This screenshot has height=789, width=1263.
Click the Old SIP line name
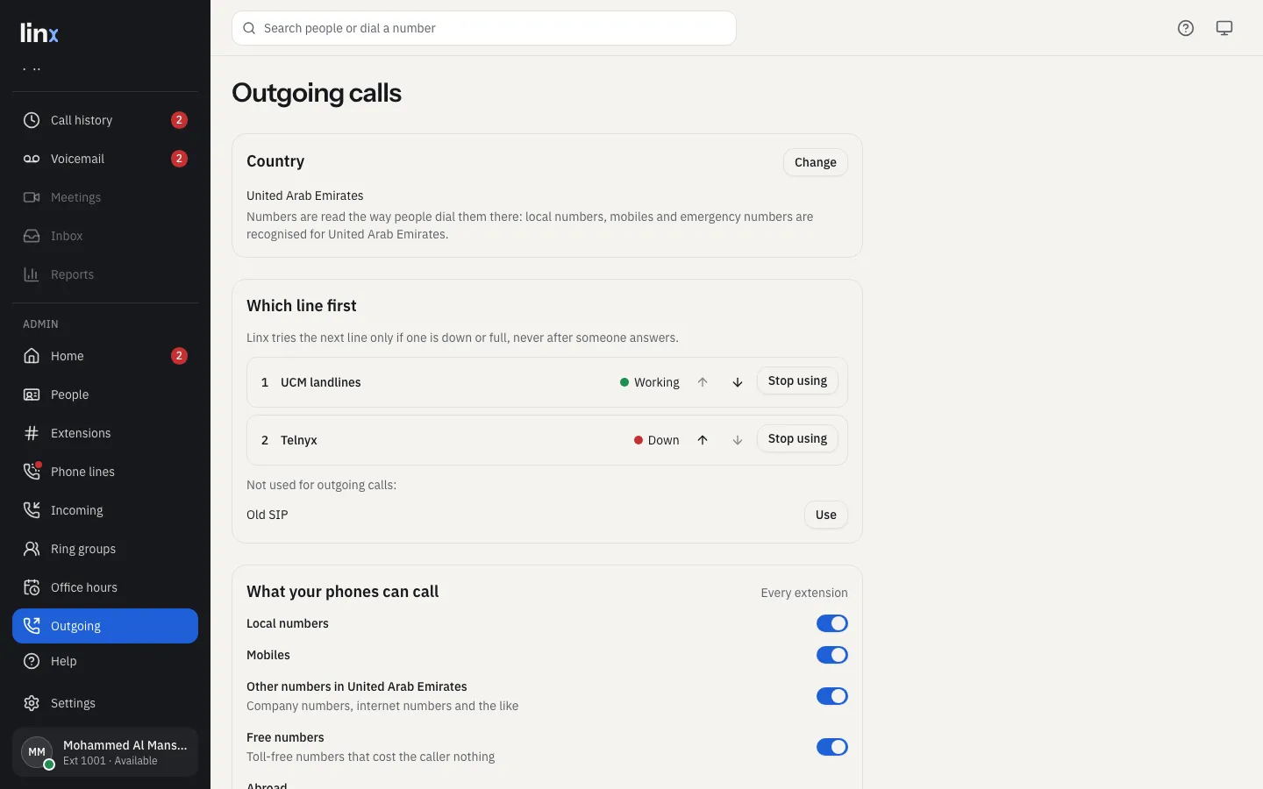point(268,515)
